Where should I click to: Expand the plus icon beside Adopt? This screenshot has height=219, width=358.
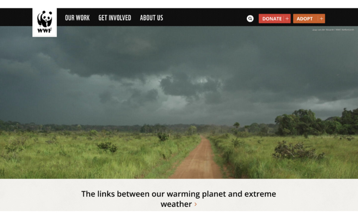pyautogui.click(x=321, y=19)
